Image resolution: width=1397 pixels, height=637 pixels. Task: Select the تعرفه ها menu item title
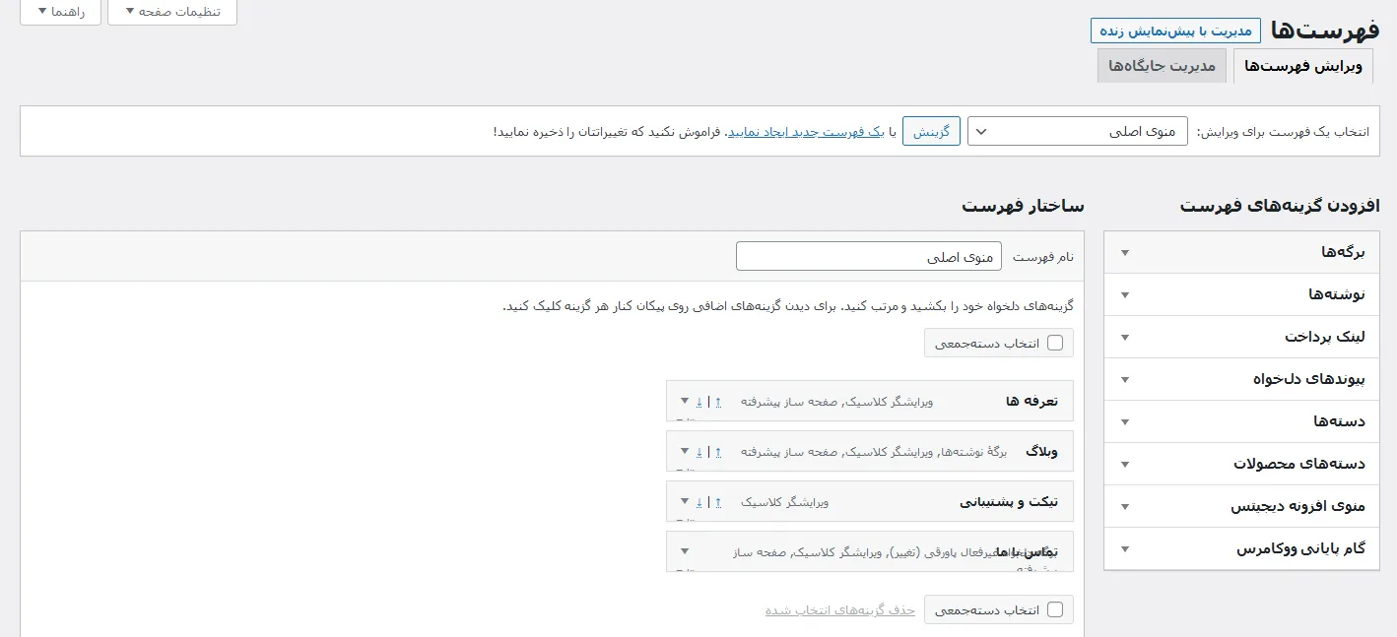pos(1031,402)
